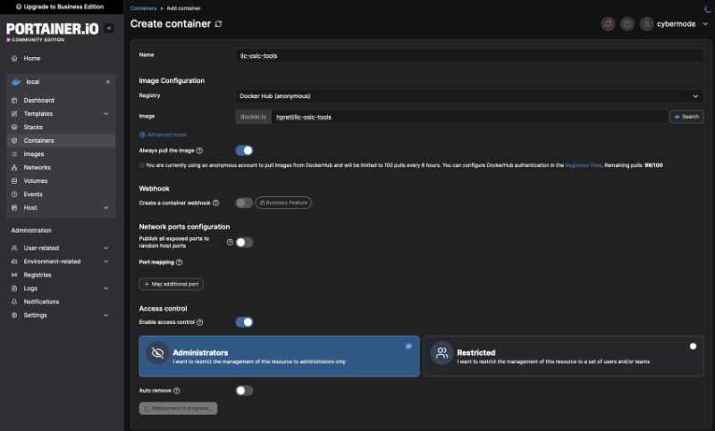Image resolution: width=715 pixels, height=431 pixels.
Task: Expand the Templates sidebar section
Action: point(105,114)
